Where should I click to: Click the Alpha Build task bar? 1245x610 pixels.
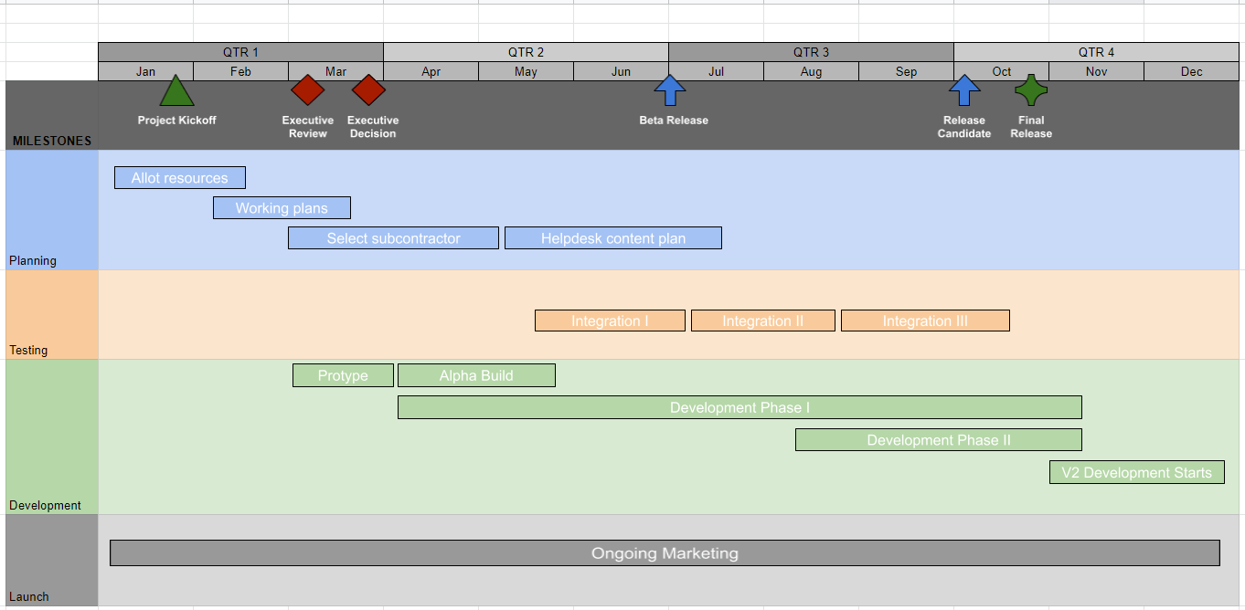[x=476, y=375]
